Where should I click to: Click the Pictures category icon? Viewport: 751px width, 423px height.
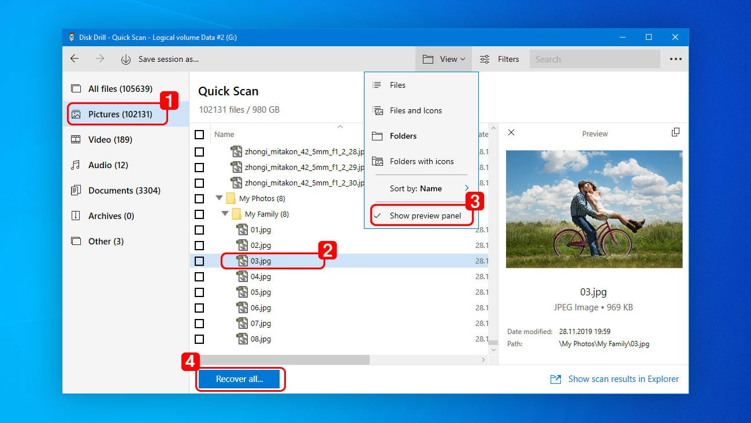(76, 114)
